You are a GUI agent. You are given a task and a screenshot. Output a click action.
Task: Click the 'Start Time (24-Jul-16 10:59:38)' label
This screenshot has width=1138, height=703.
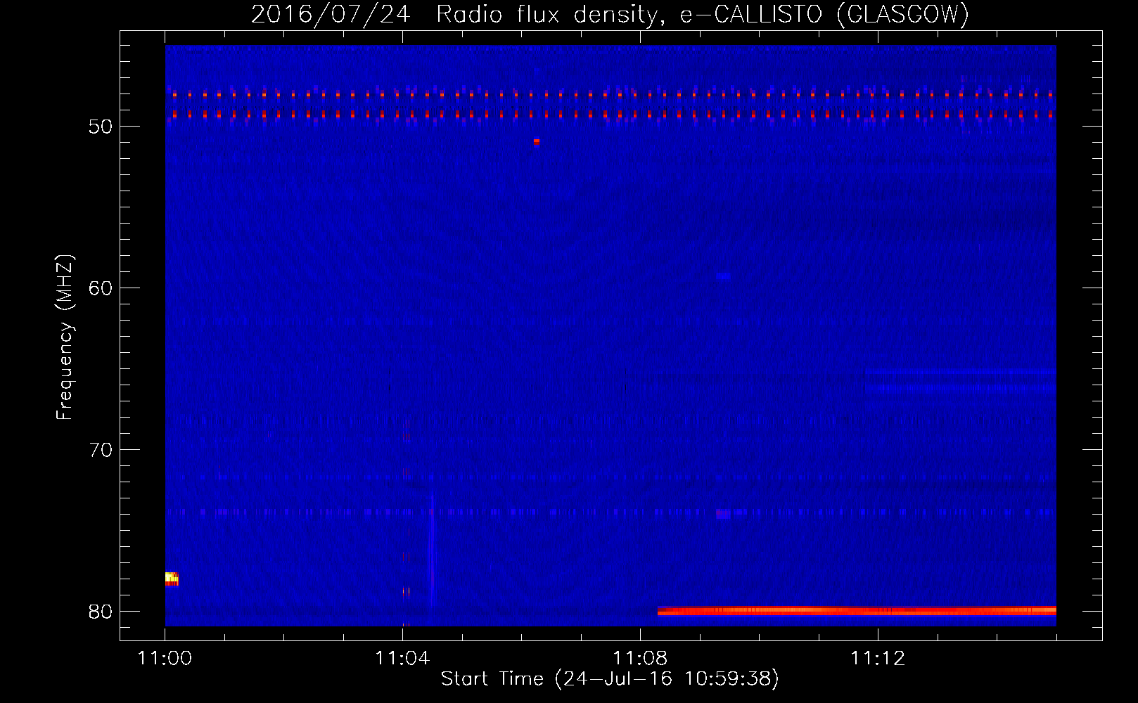610,679
